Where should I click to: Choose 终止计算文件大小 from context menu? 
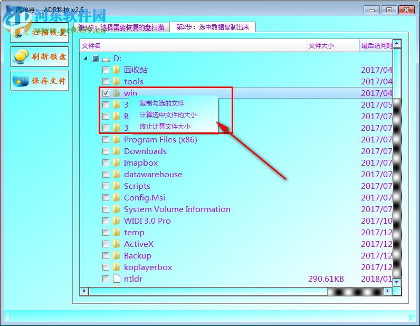point(165,127)
